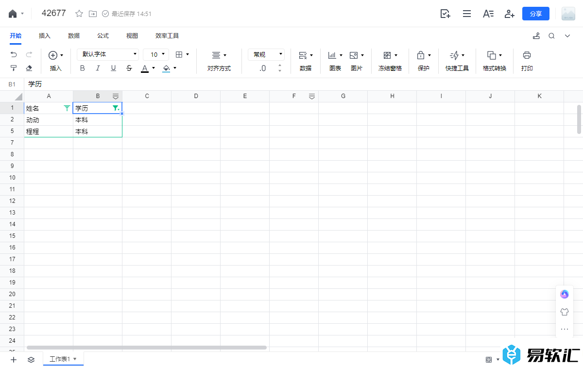Open the fill color dropdown arrow

[x=175, y=68]
